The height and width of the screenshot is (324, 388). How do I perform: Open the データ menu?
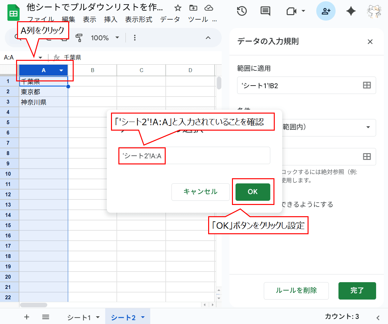click(170, 19)
